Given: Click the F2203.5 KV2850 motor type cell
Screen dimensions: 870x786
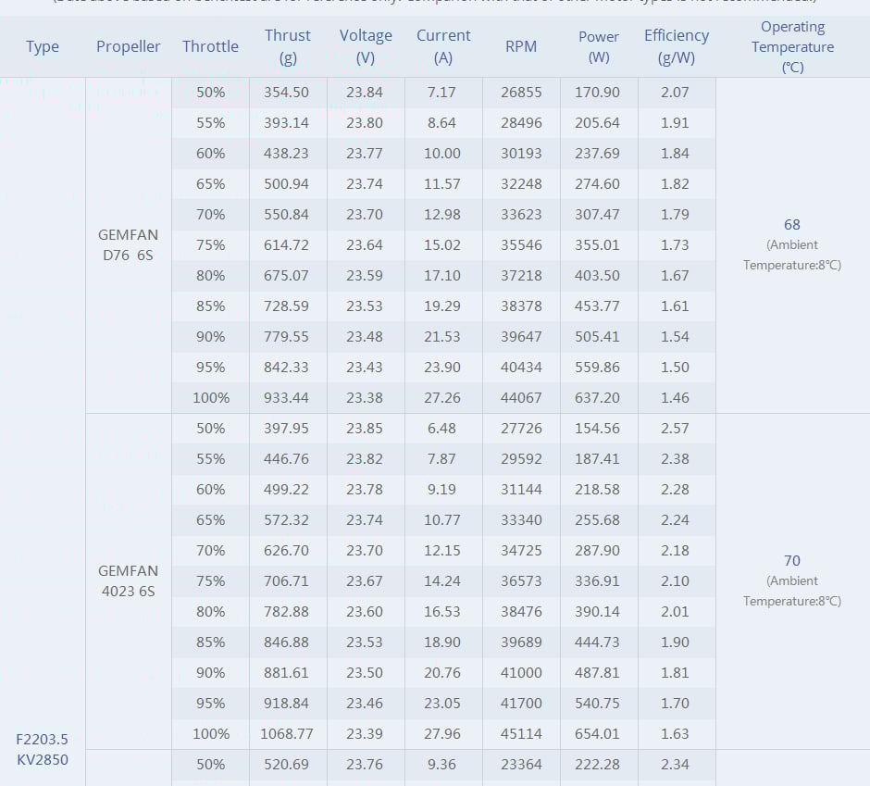Looking at the screenshot, I should (x=43, y=749).
